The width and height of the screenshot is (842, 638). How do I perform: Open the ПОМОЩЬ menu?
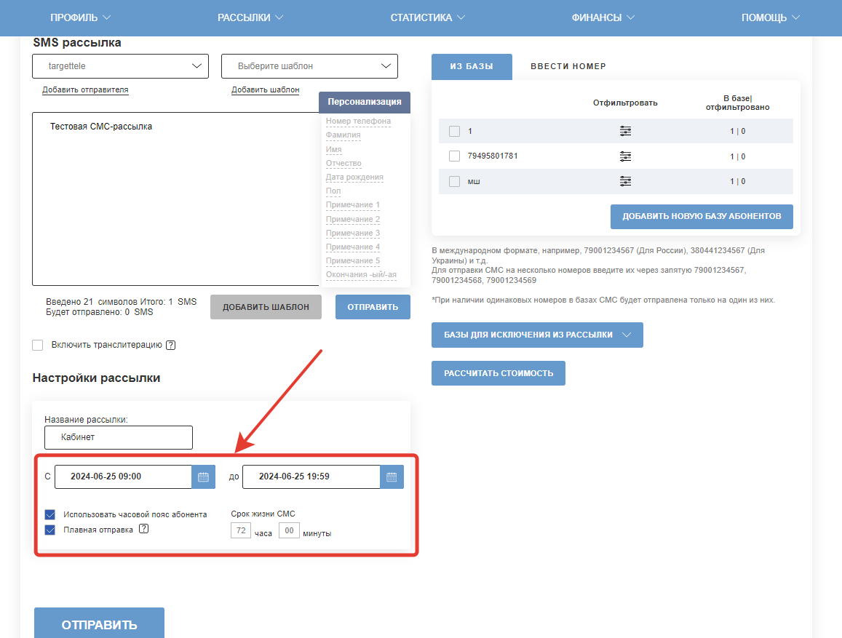(x=770, y=17)
